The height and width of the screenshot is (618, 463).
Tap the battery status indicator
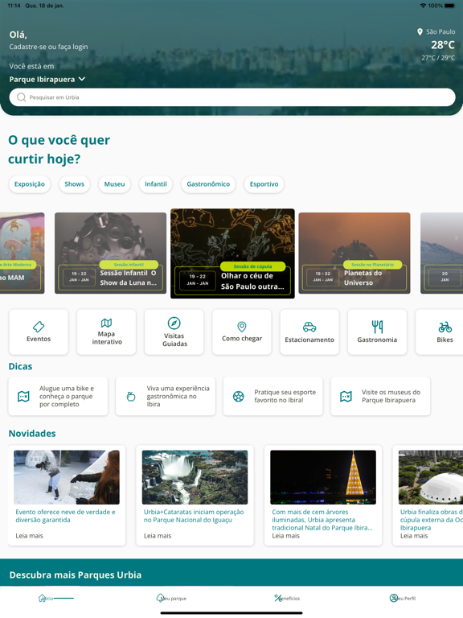(449, 6)
